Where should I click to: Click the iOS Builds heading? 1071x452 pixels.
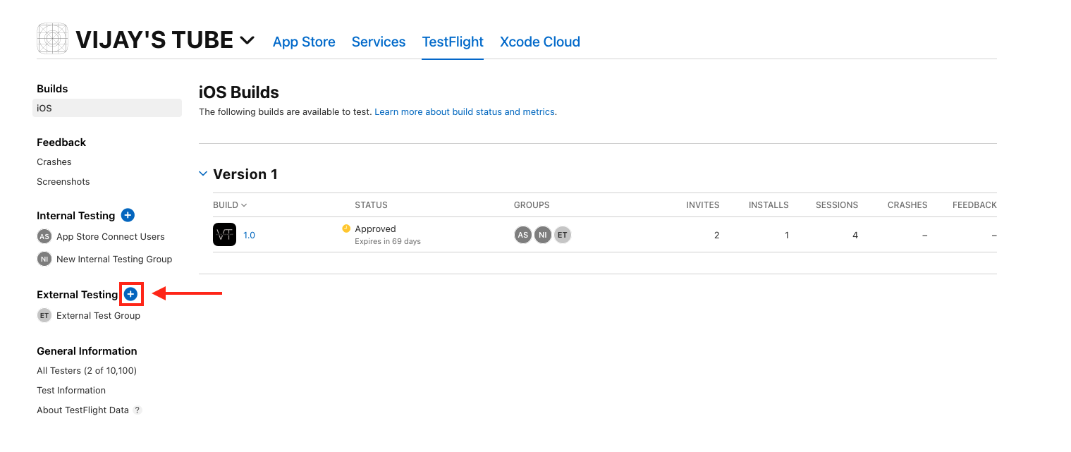coord(239,92)
